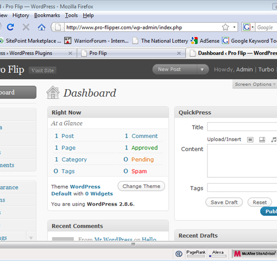Open the History menu
This screenshot has width=277, height=261.
click(x=21, y=15)
